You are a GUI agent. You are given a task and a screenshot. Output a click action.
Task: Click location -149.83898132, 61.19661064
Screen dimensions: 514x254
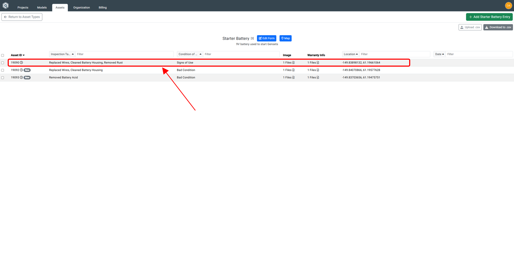pos(361,63)
